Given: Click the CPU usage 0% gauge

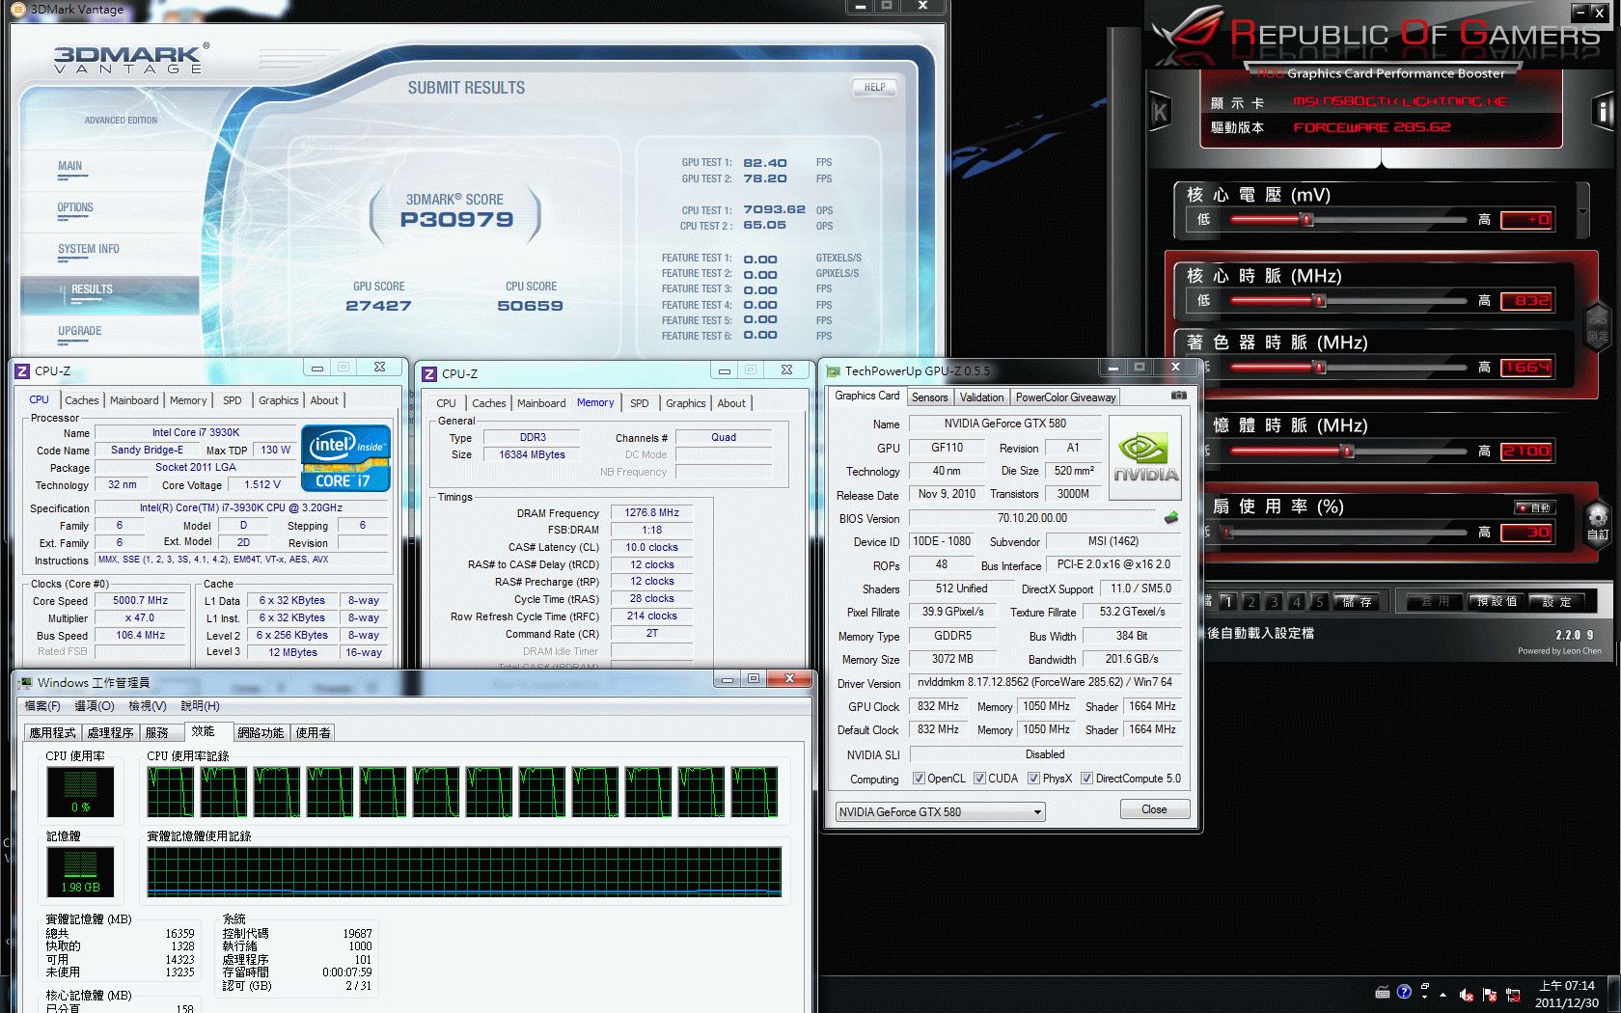Looking at the screenshot, I should [80, 792].
